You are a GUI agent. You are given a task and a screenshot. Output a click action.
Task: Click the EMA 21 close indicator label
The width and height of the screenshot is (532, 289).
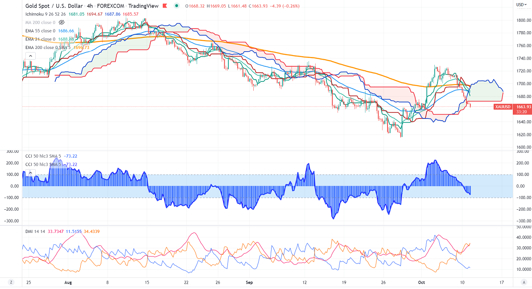[x=40, y=39]
